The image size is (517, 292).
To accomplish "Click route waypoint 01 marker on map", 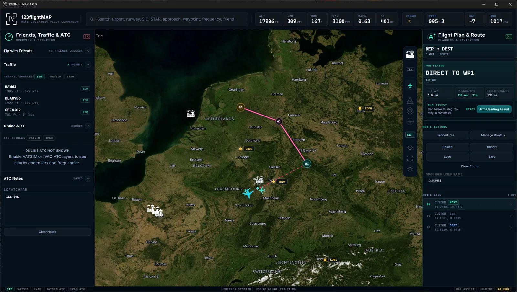I will 307,164.
